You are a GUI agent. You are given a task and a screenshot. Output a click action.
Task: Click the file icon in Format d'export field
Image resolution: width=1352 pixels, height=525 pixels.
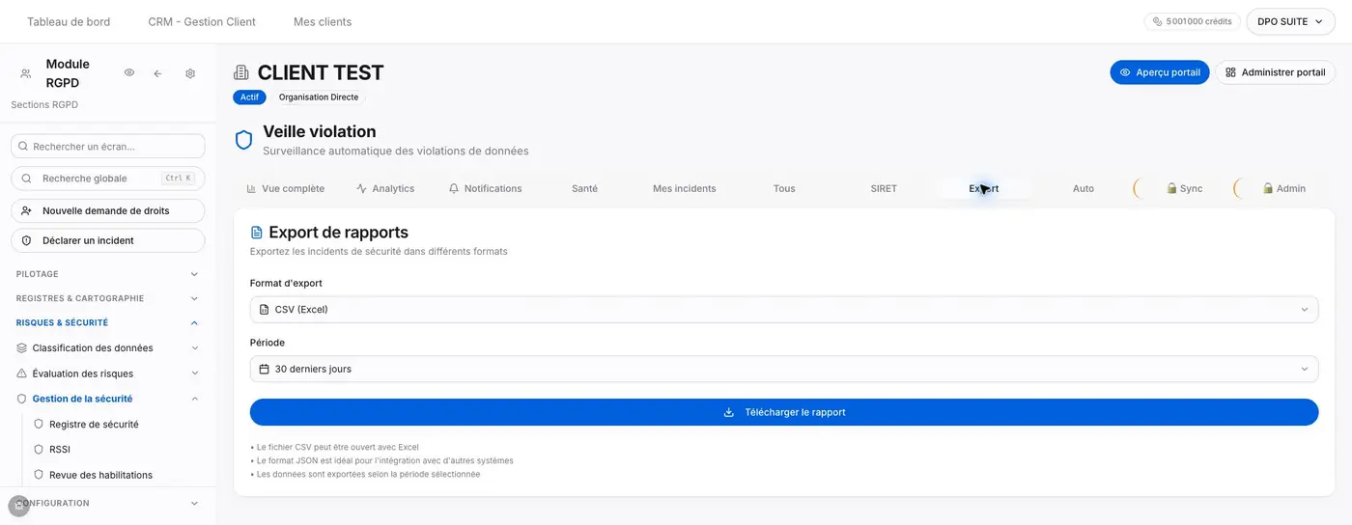point(265,310)
